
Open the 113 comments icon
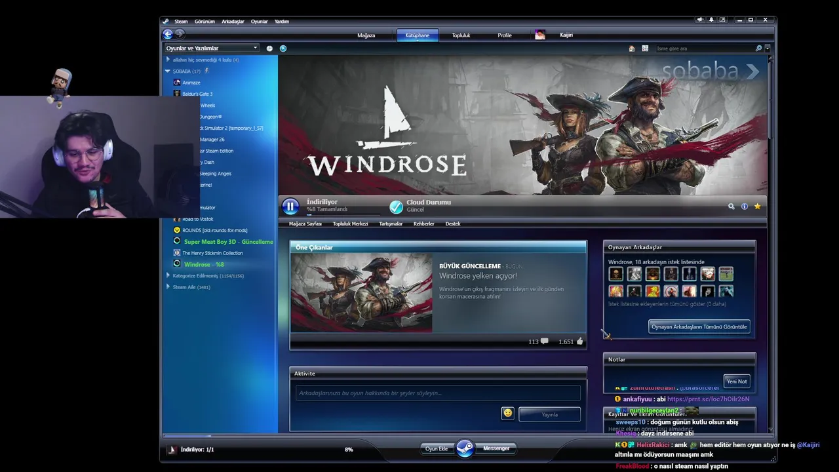(x=544, y=342)
